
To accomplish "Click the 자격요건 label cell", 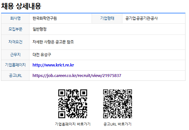I will coord(15,42).
